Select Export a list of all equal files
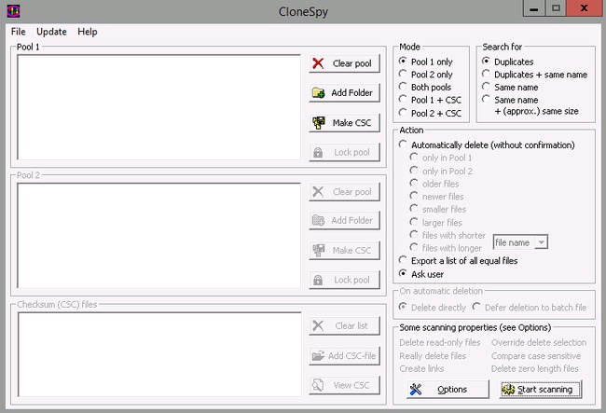 [404, 260]
